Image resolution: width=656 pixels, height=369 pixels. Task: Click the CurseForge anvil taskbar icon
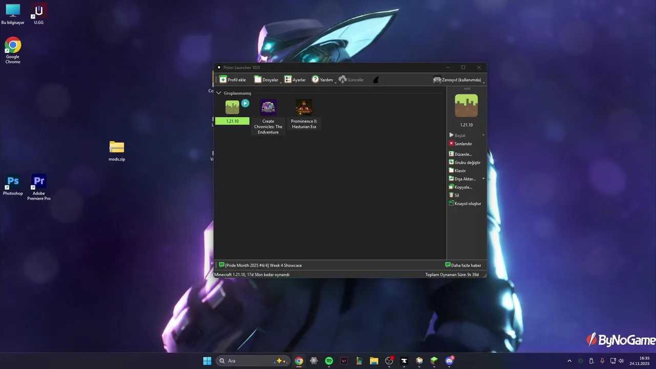pos(404,361)
